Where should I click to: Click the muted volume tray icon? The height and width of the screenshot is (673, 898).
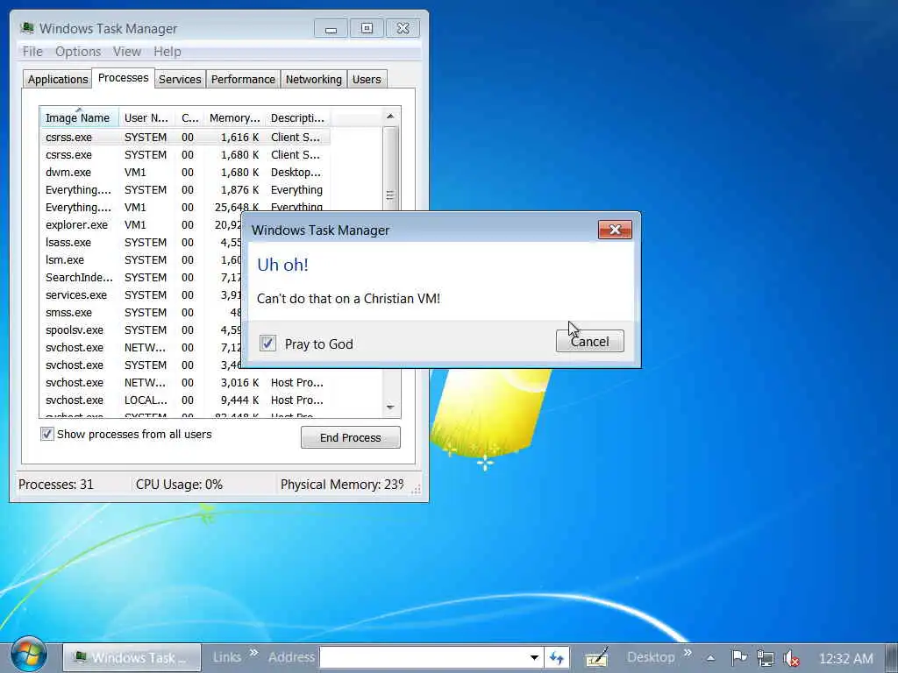(791, 658)
